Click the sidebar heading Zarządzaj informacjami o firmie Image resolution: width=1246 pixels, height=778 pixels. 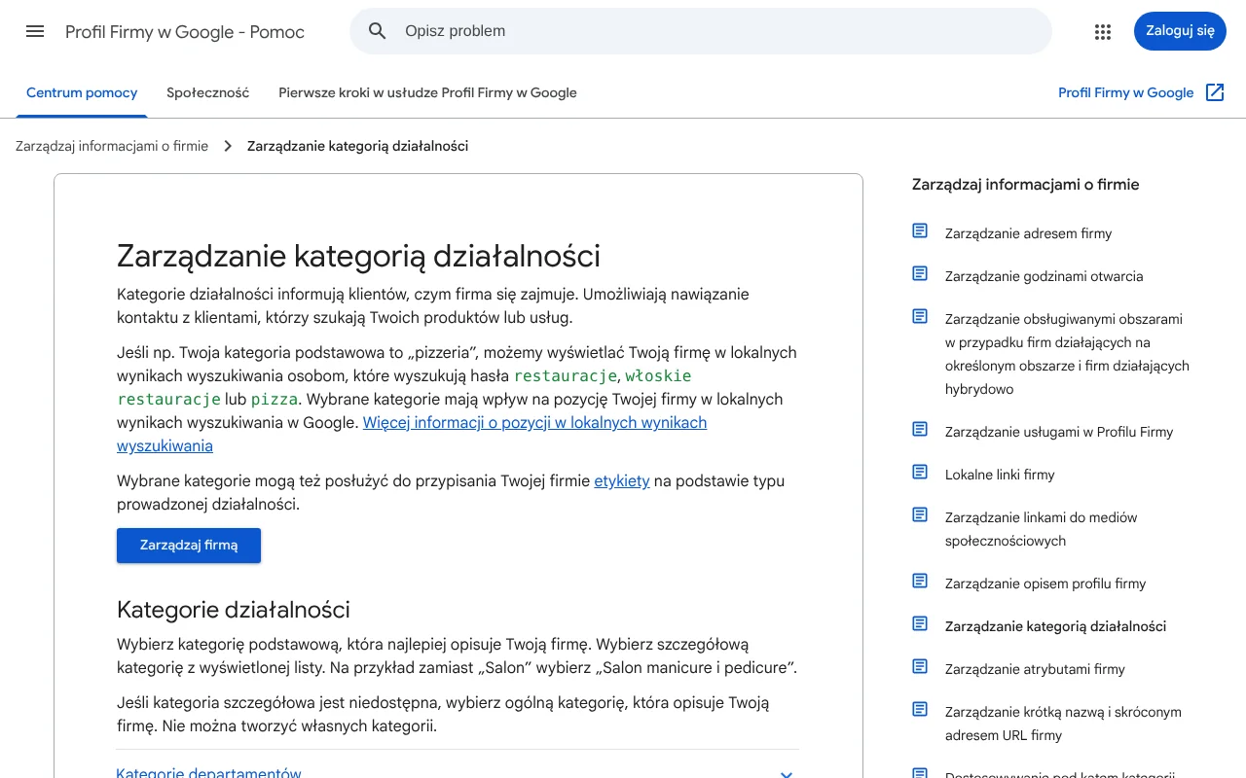click(1025, 185)
